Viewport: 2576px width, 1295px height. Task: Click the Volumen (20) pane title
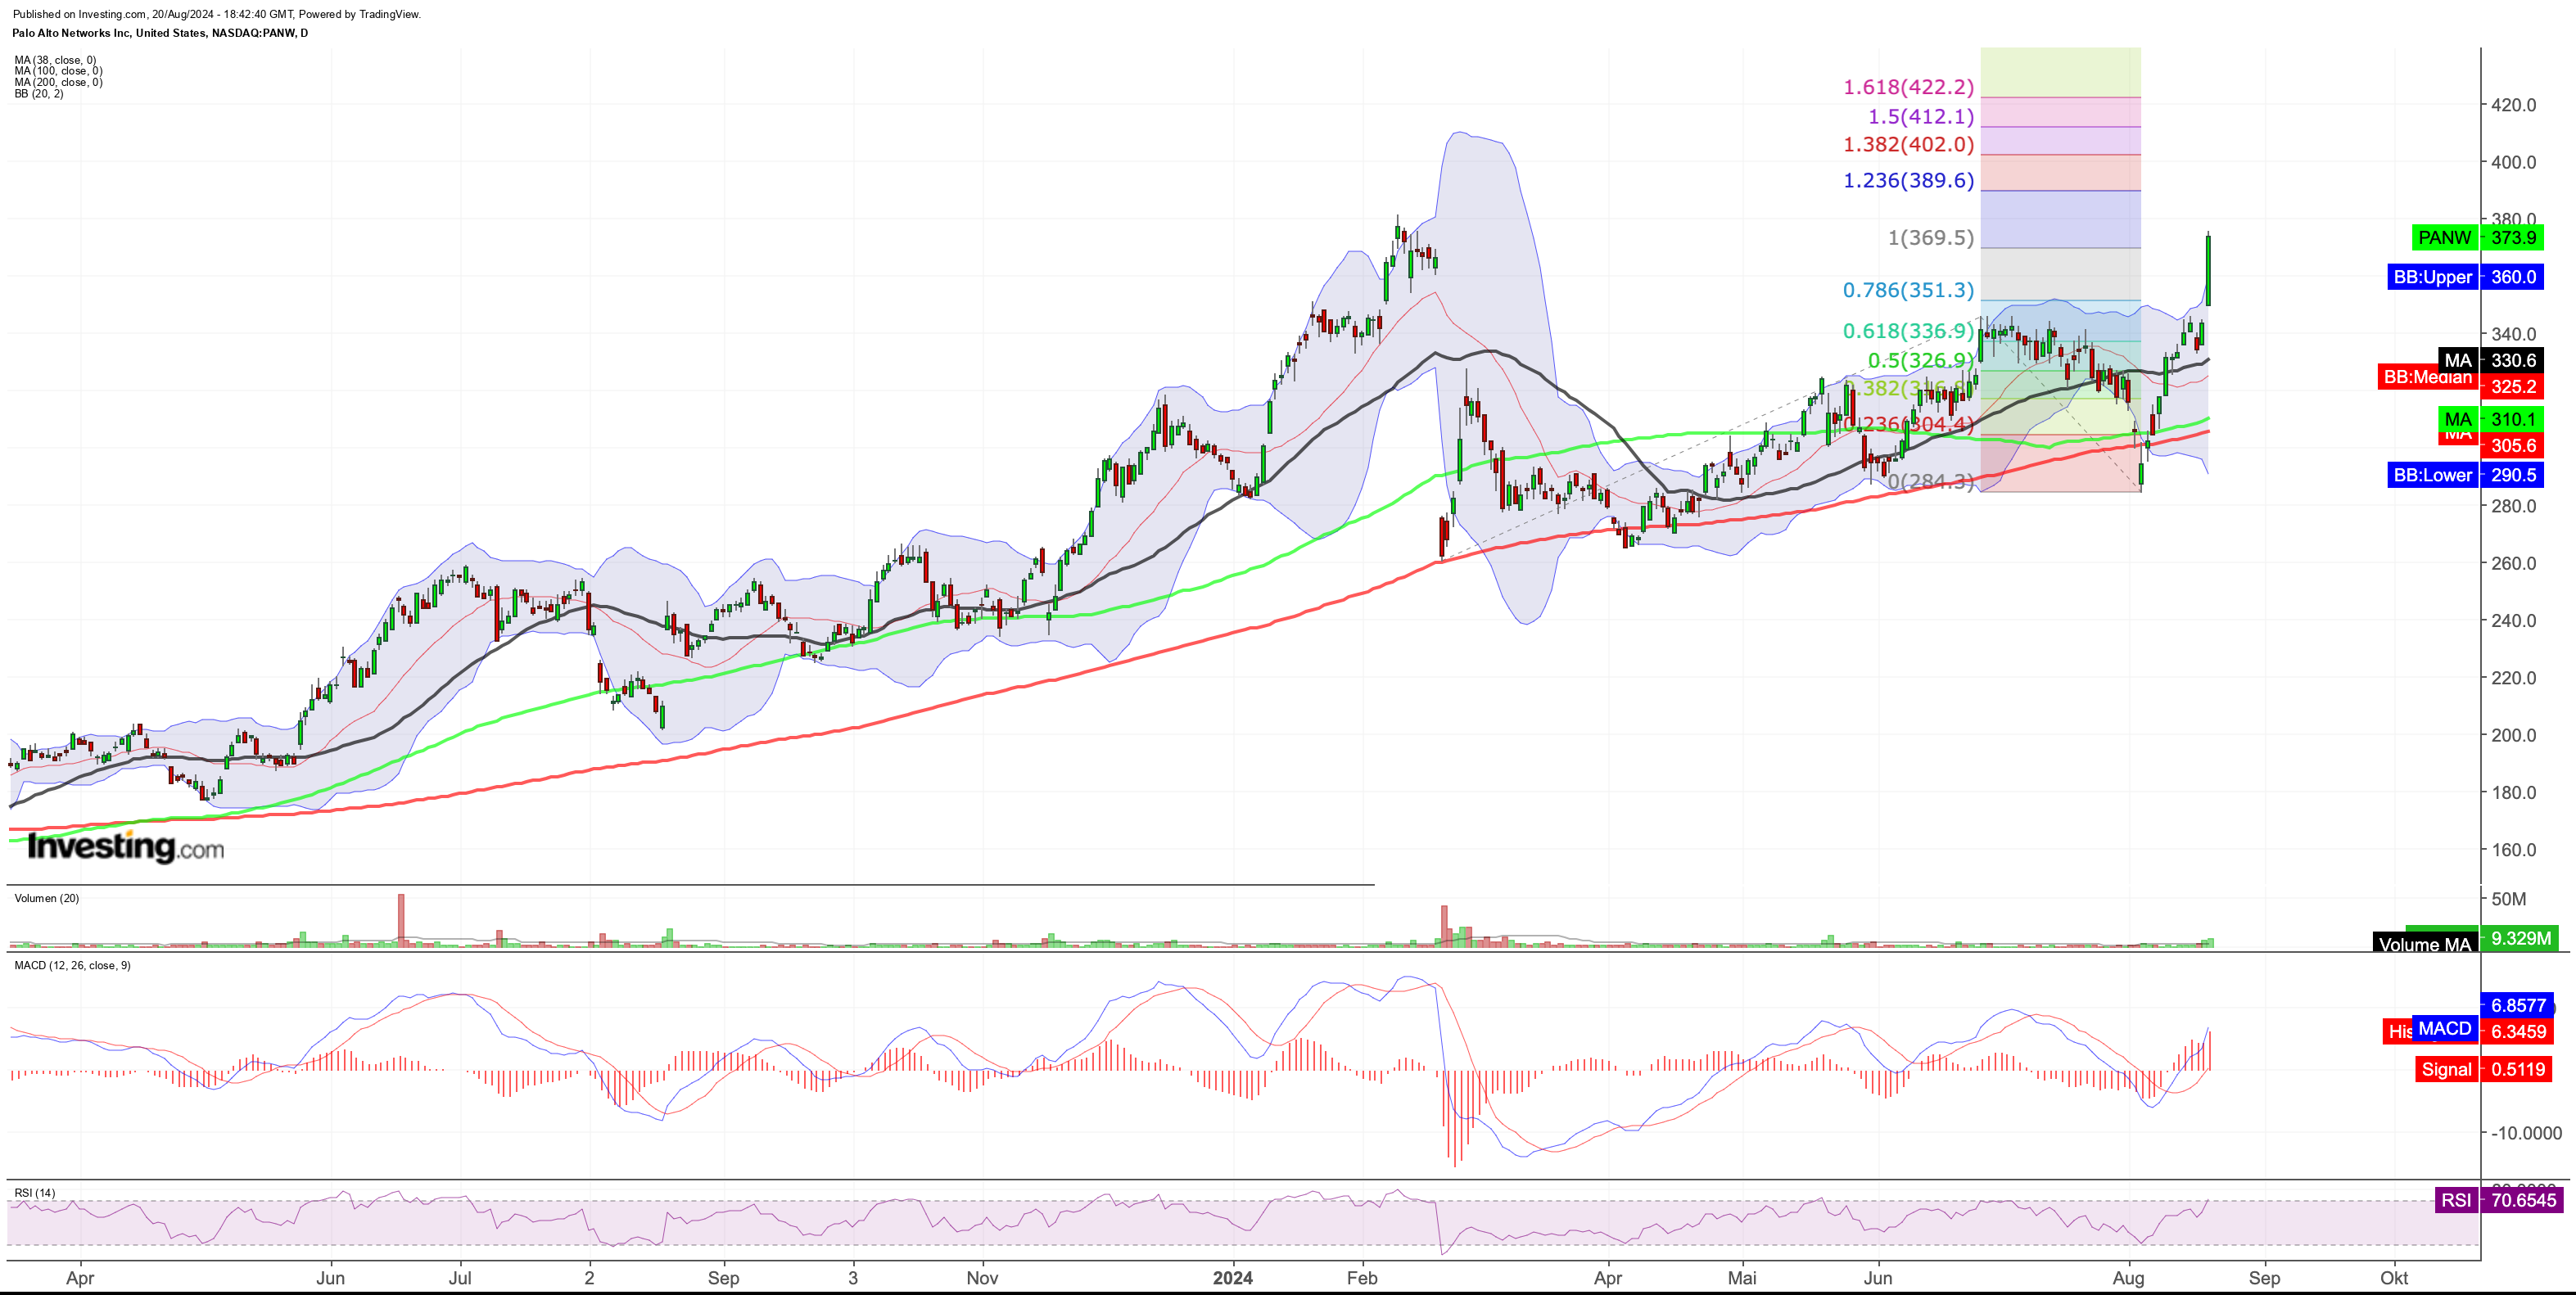[x=46, y=898]
